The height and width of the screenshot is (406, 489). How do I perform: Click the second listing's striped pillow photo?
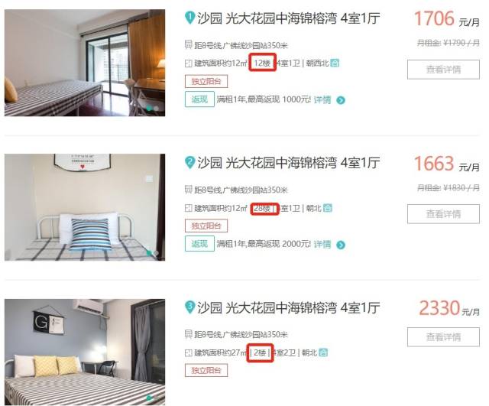pos(85,207)
